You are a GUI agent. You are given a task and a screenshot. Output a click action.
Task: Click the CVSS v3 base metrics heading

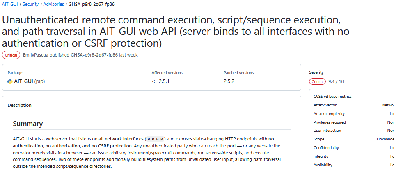click(332, 97)
